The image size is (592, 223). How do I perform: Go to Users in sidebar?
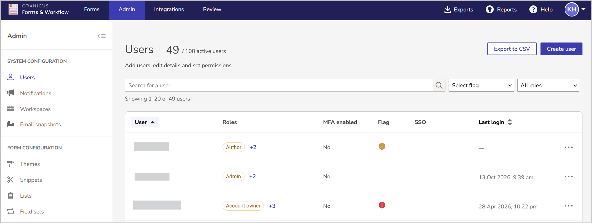[27, 77]
